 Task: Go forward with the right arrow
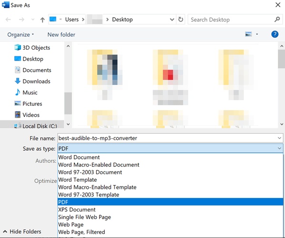pos(21,20)
